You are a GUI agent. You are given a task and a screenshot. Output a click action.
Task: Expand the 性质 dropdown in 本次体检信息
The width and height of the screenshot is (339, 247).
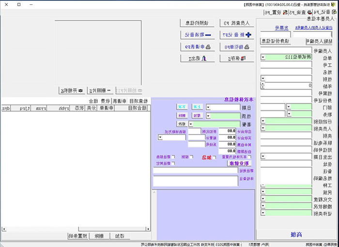(x=208, y=116)
